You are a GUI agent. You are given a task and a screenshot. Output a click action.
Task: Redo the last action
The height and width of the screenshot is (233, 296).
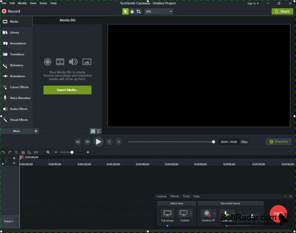[10, 152]
